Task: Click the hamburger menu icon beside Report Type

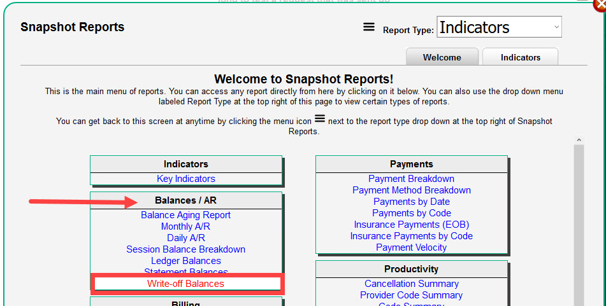Action: click(x=369, y=27)
